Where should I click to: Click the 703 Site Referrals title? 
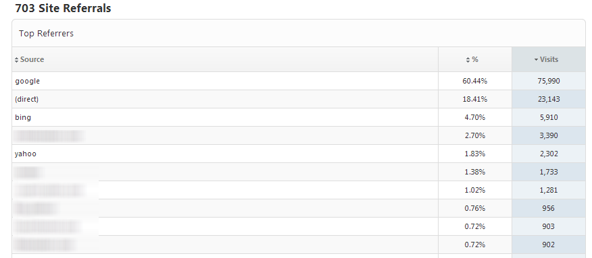tap(63, 8)
